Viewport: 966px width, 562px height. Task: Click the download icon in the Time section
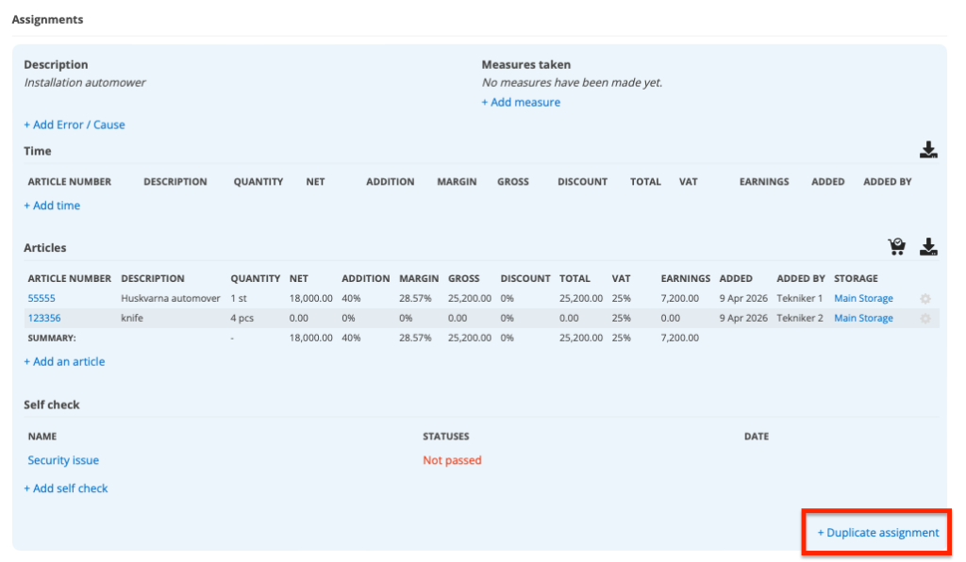point(928,150)
